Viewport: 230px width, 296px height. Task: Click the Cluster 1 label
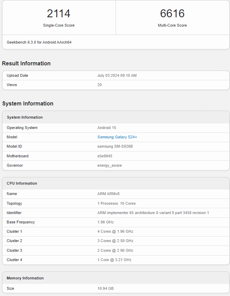[14, 231]
